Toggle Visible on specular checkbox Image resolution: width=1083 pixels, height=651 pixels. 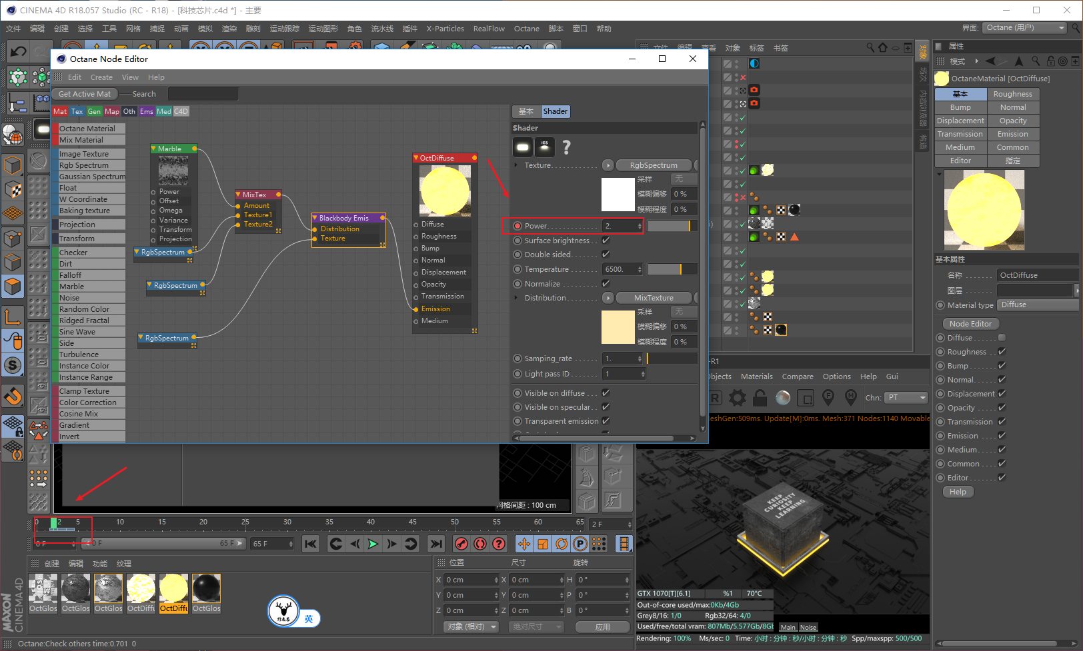coord(606,407)
